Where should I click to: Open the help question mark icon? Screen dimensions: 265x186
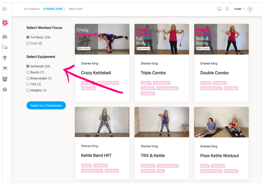click(x=5, y=90)
